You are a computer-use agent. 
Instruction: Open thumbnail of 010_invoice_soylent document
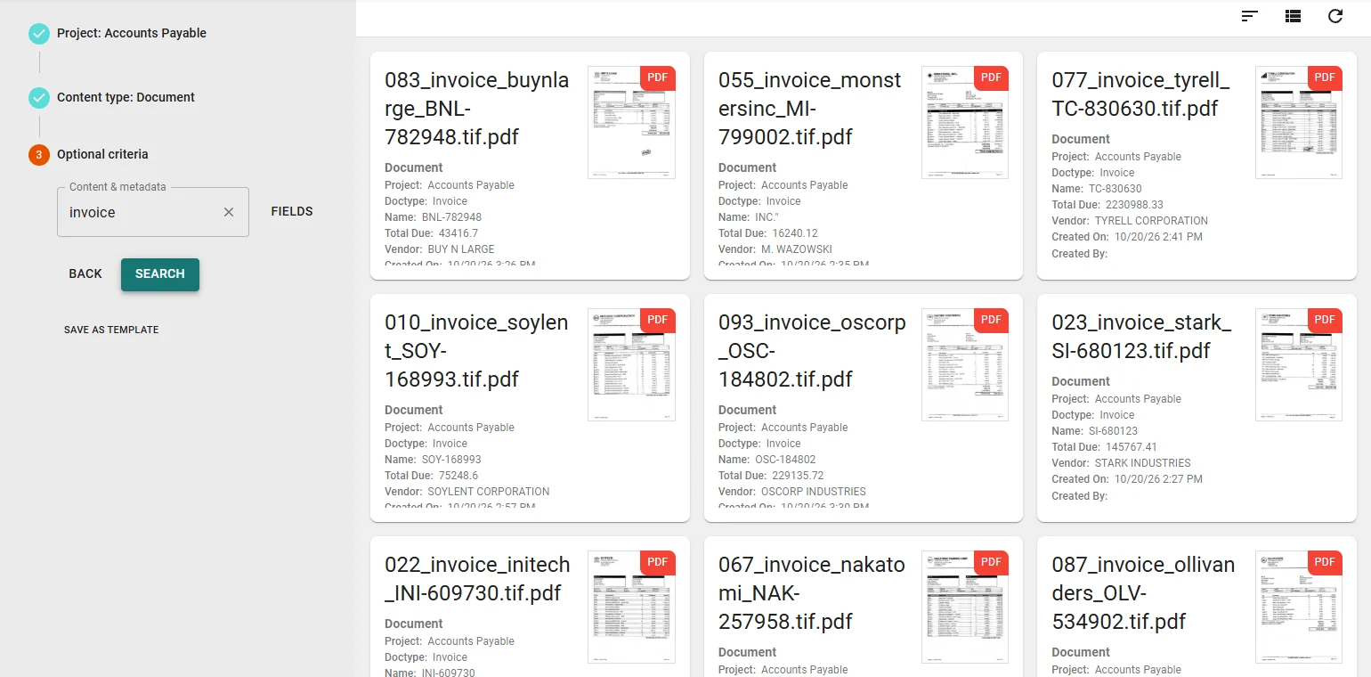pos(631,364)
